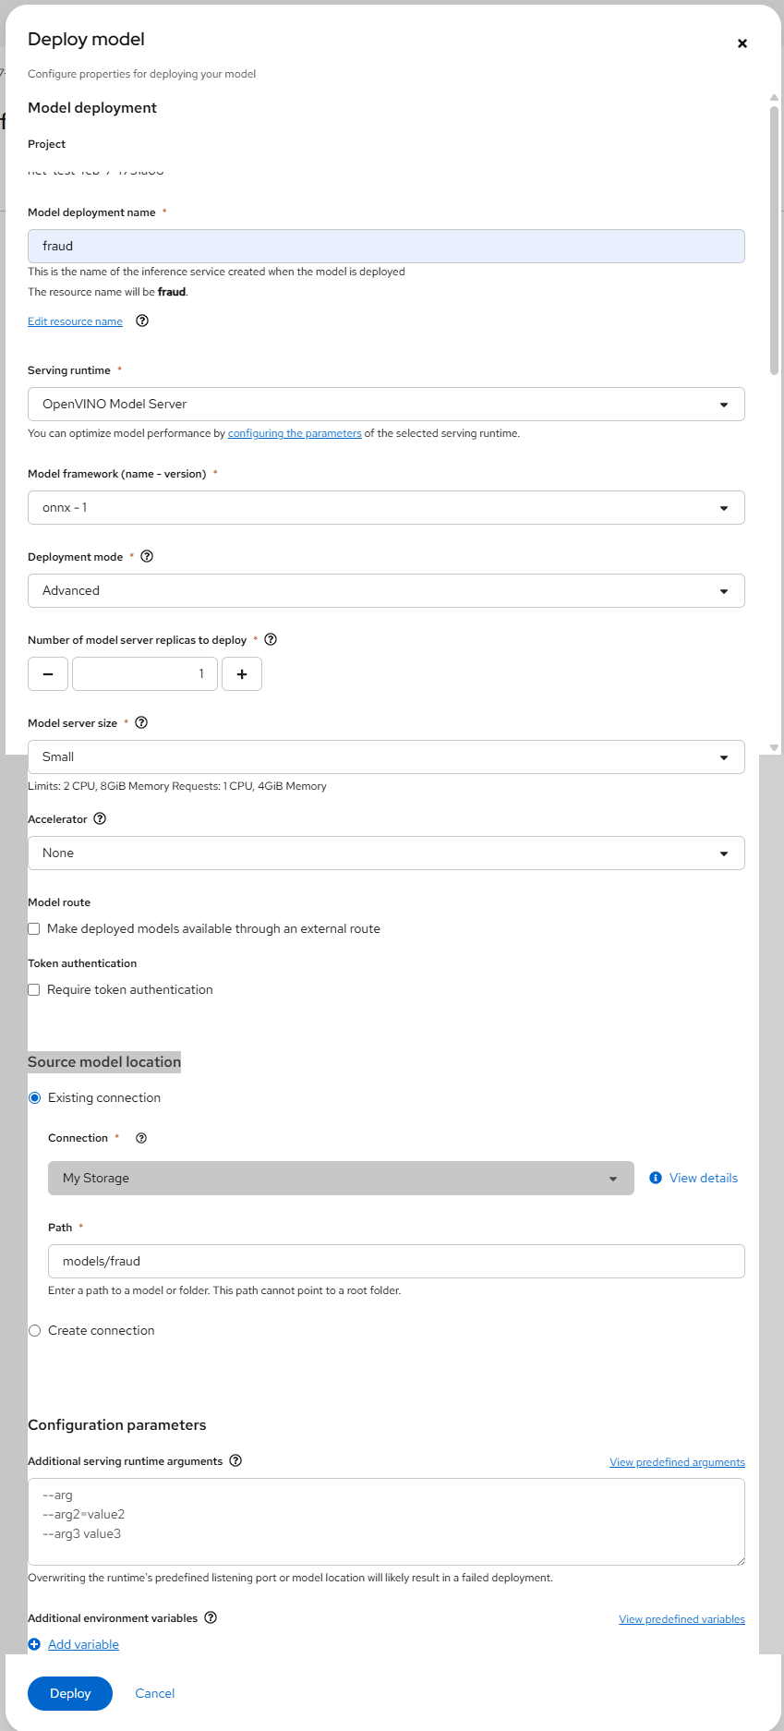Viewport: 784px width, 1731px height.
Task: Select Create connection radio option
Action: [35, 1331]
